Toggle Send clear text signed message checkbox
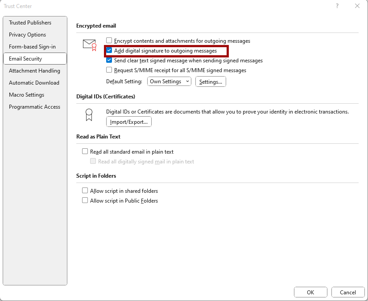 pyautogui.click(x=109, y=60)
